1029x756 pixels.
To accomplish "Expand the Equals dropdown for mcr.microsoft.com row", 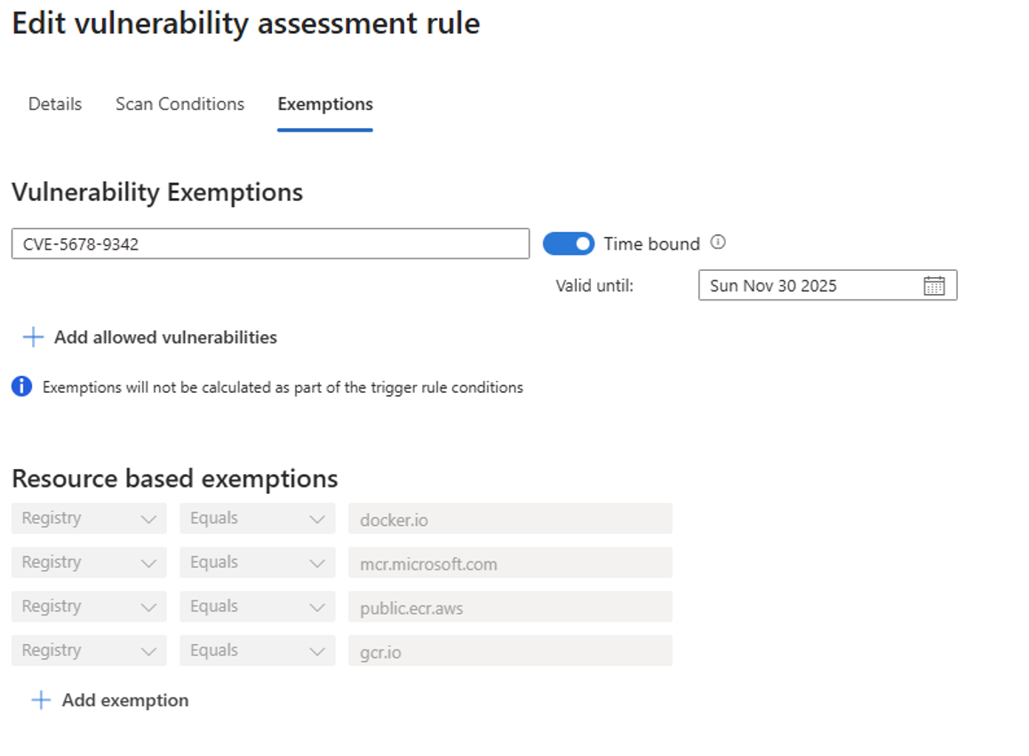I will (x=257, y=563).
